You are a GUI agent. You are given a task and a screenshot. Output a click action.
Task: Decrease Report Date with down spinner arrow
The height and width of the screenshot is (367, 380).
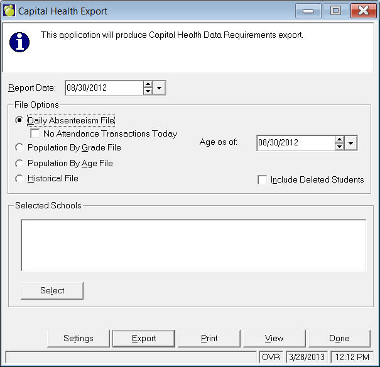coord(148,91)
